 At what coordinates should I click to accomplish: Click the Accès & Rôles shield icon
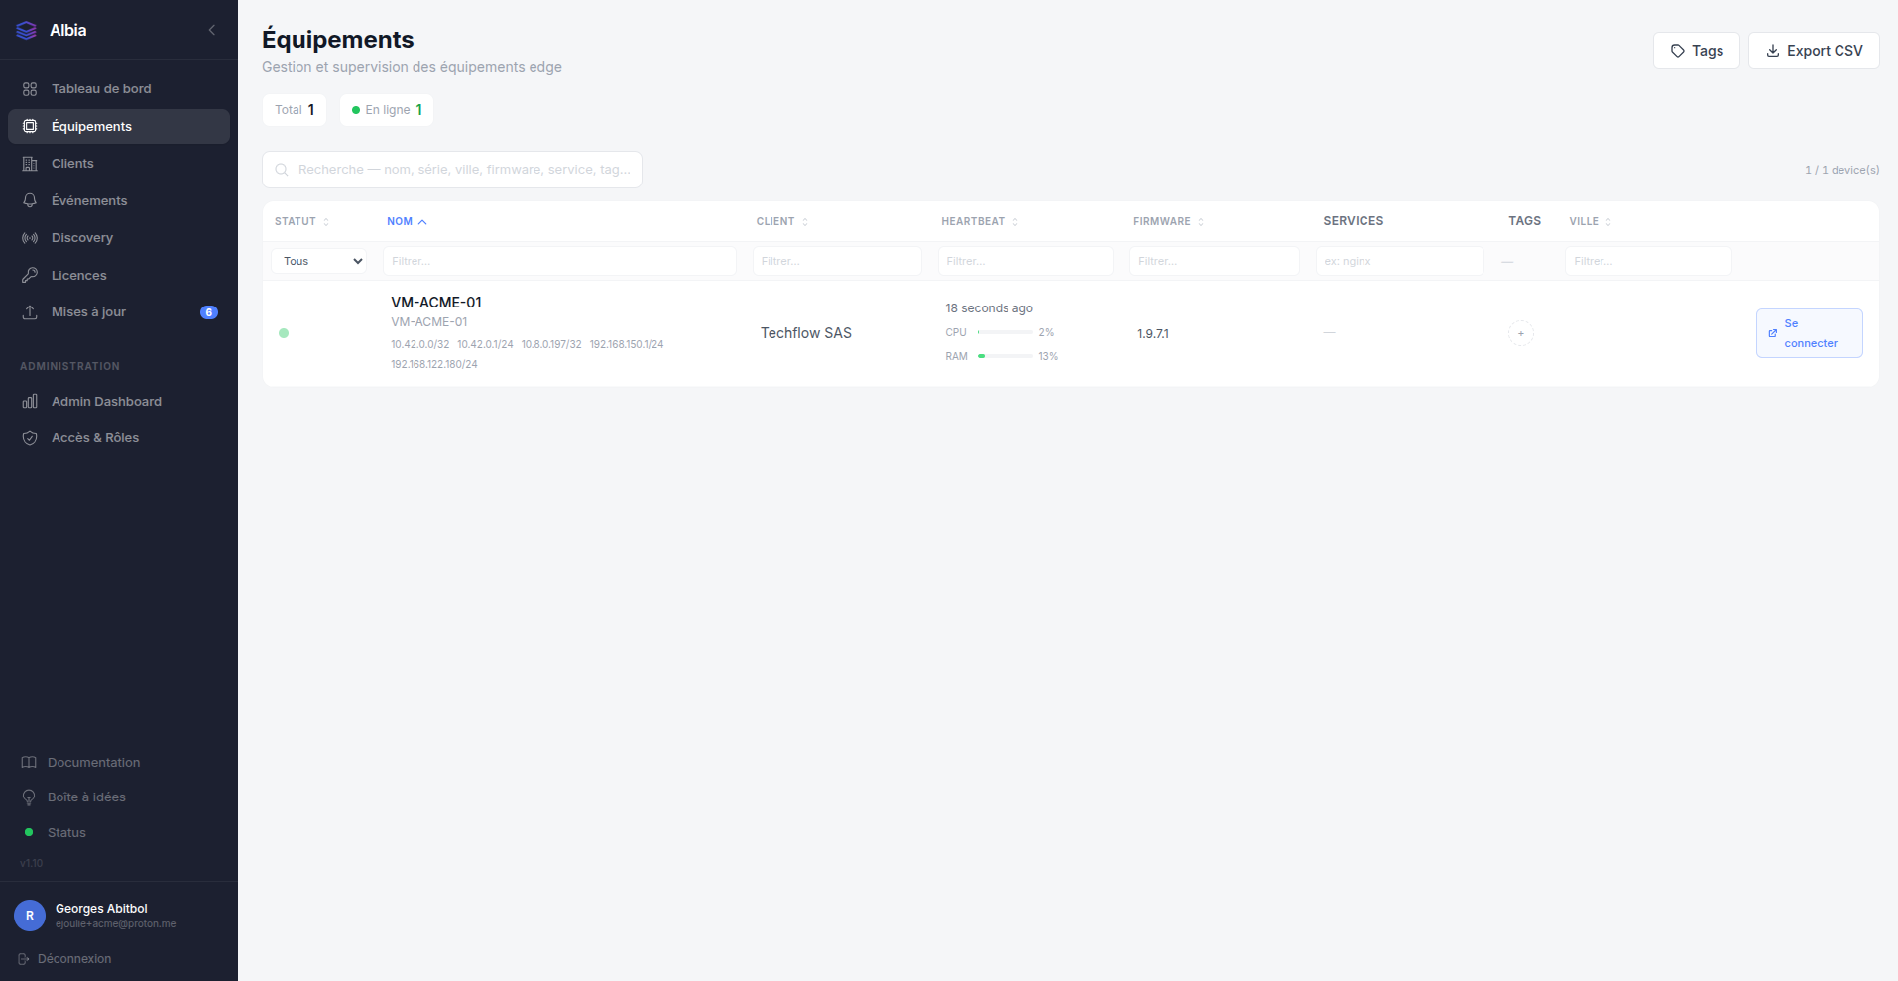pos(30,438)
